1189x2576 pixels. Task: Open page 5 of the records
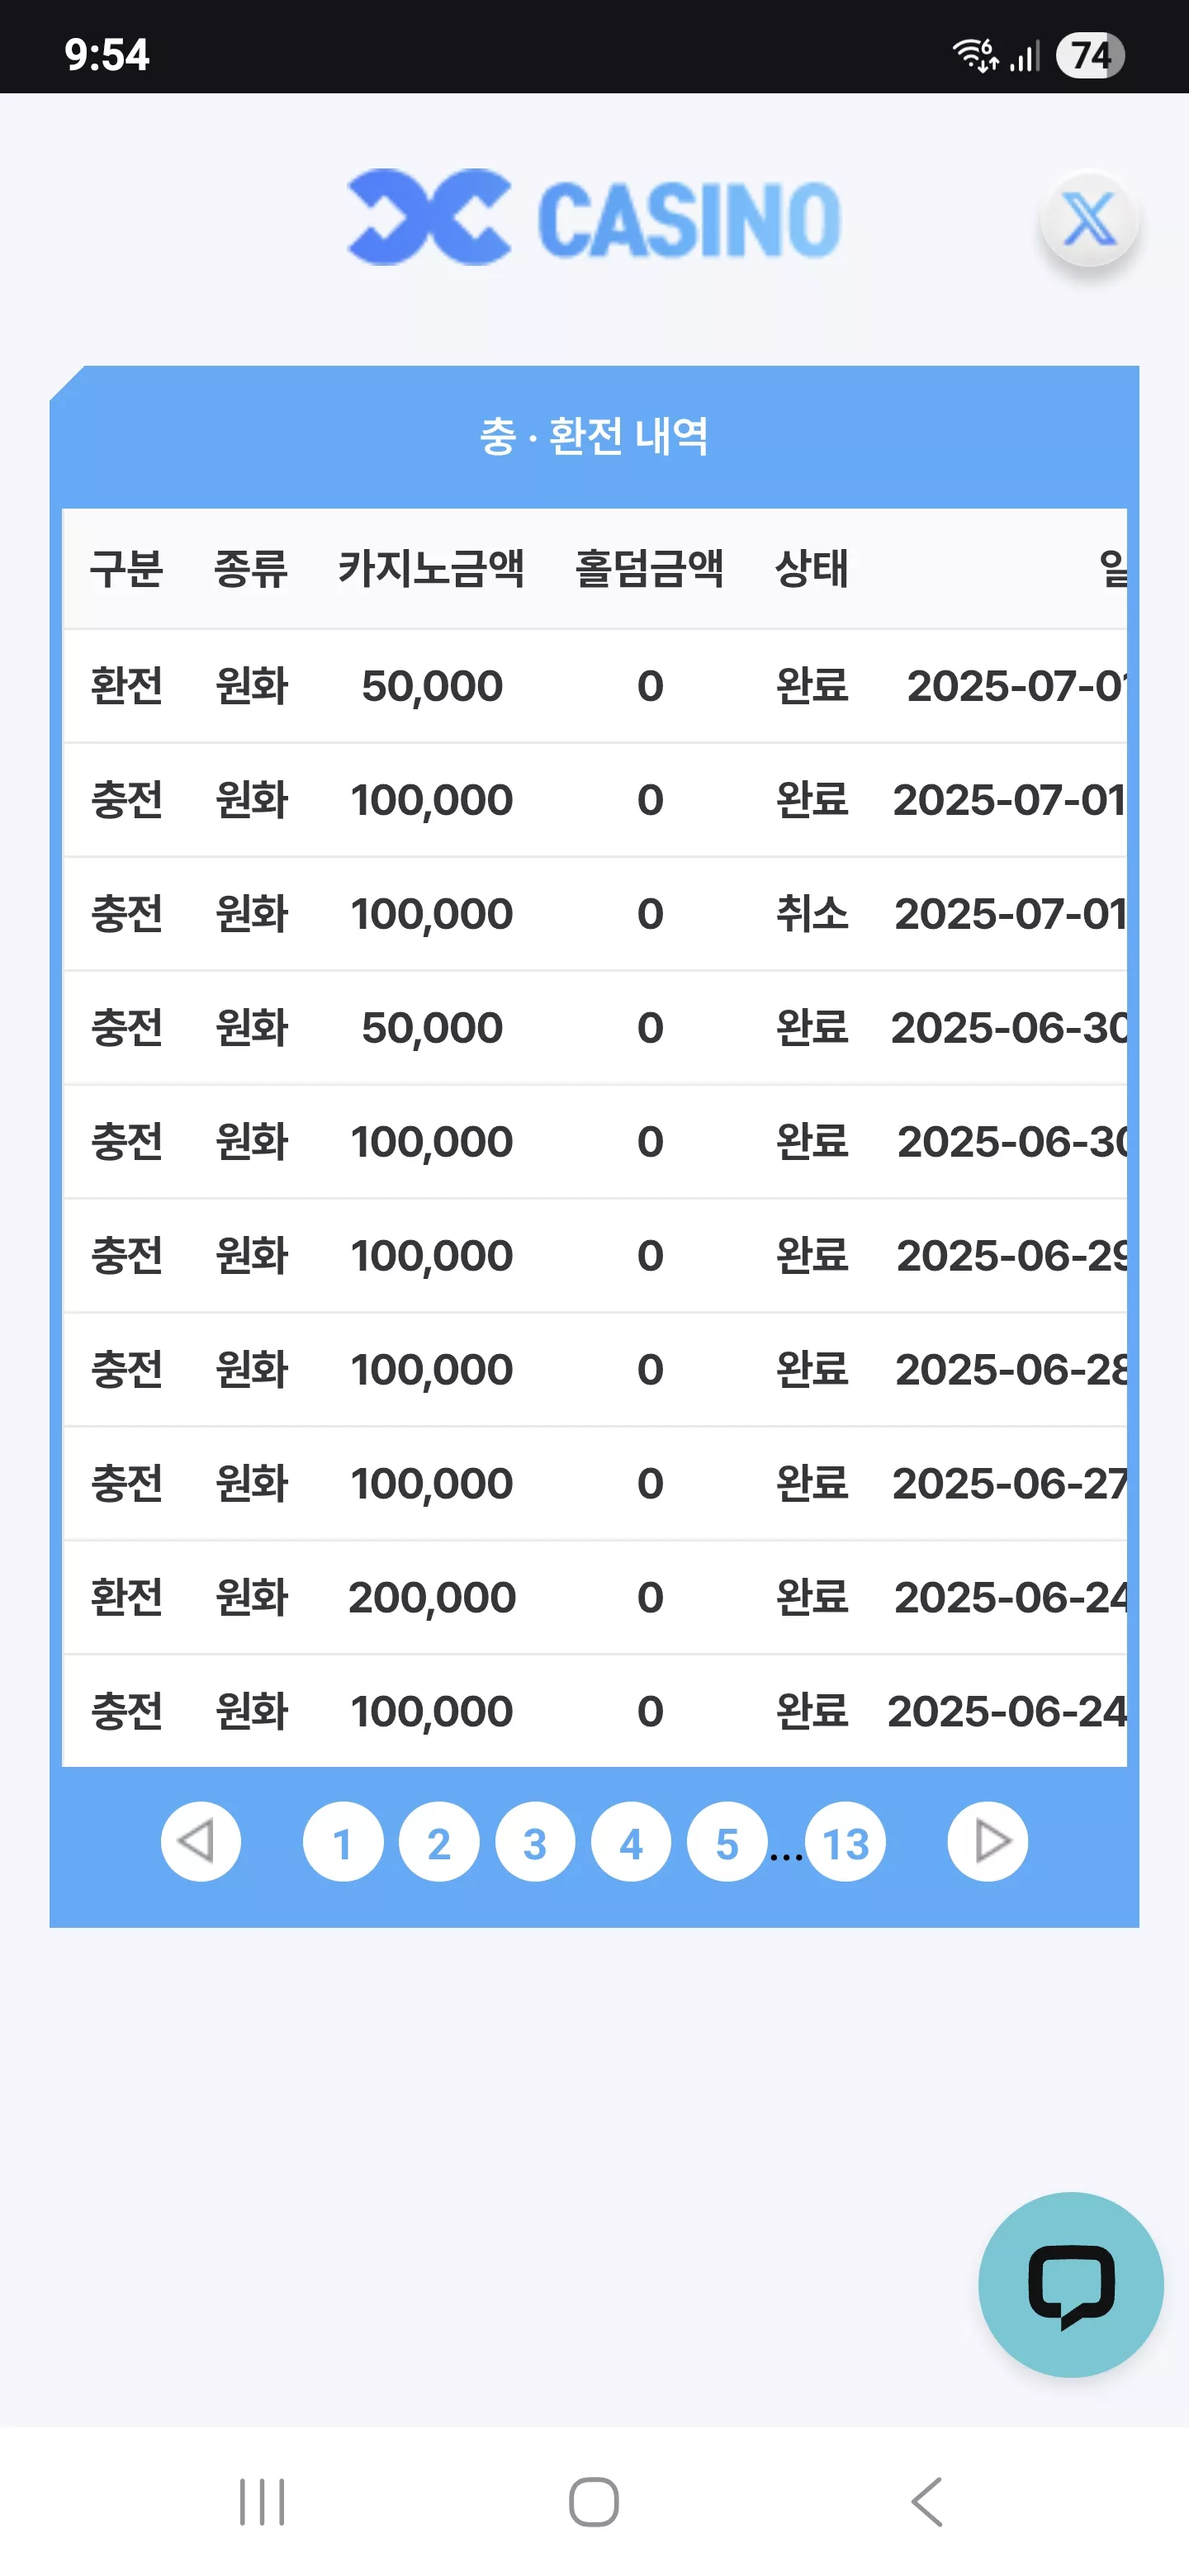(x=727, y=1842)
